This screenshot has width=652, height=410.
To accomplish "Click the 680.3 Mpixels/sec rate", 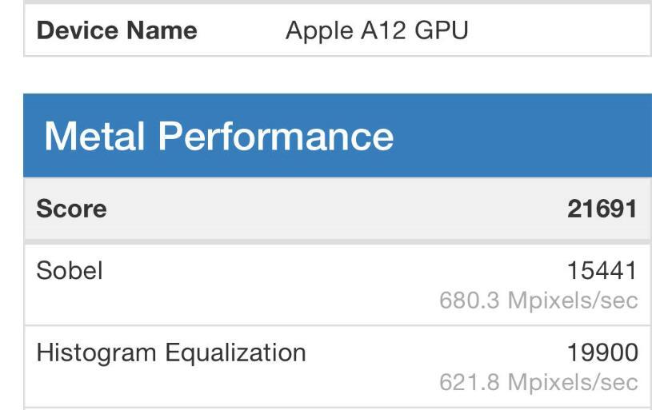I will (x=538, y=301).
